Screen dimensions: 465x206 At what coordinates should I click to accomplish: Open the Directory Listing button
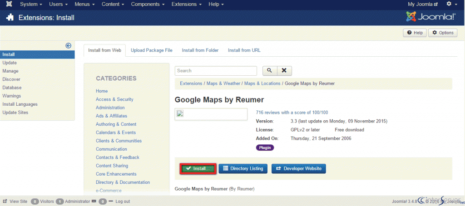243,169
